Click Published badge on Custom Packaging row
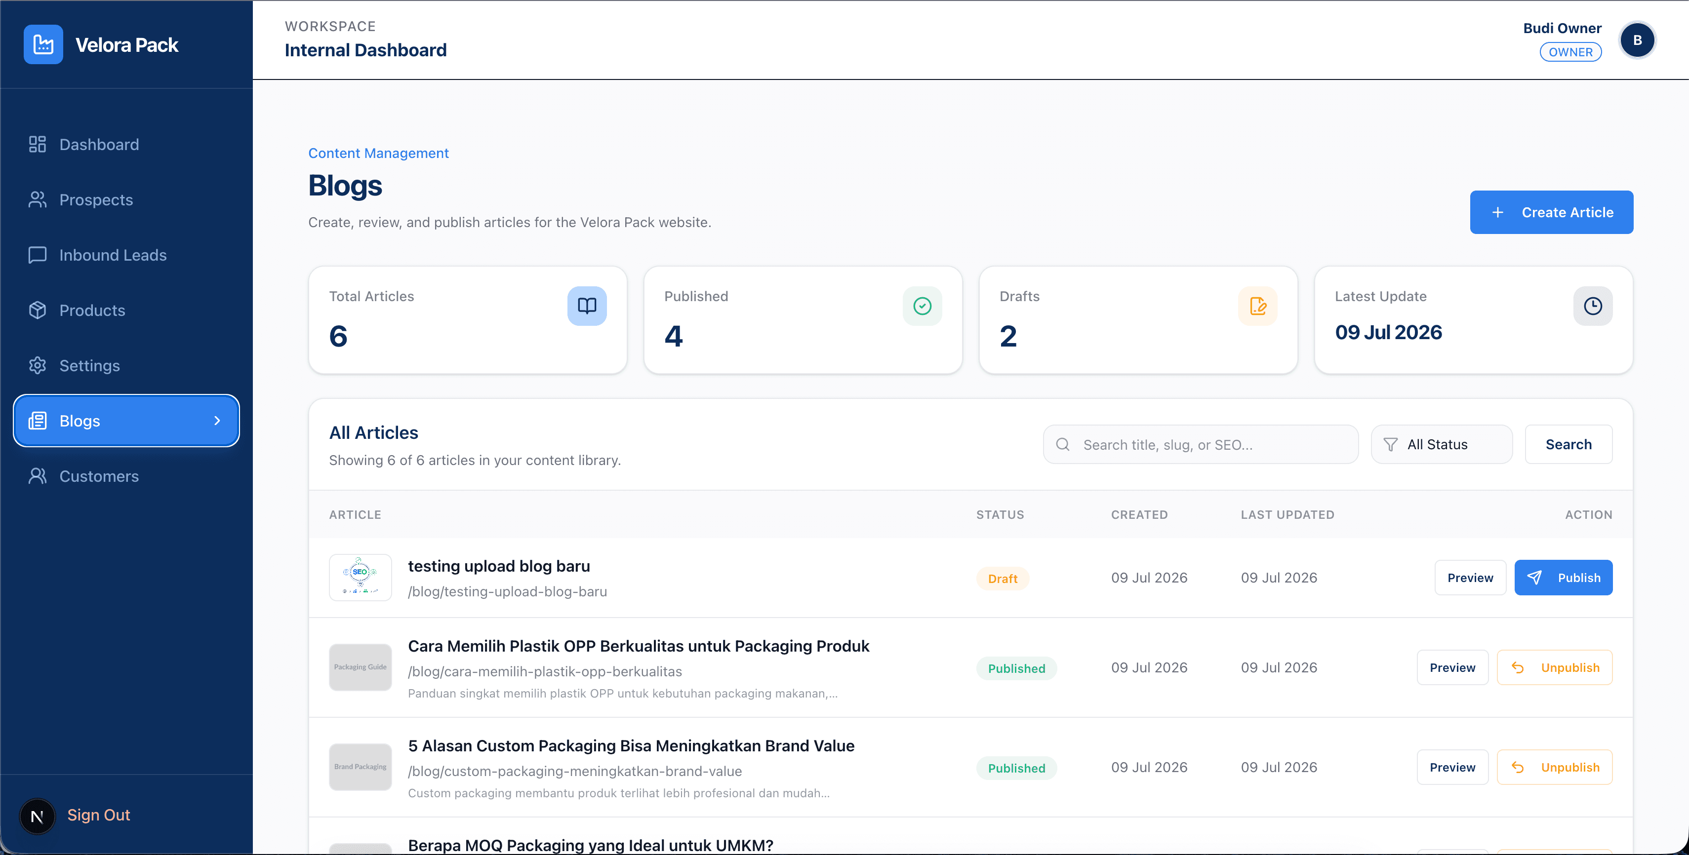The height and width of the screenshot is (855, 1689). click(x=1016, y=768)
